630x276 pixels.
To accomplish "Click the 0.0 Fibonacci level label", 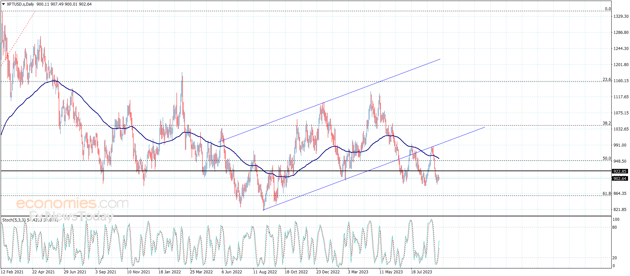I will pyautogui.click(x=608, y=9).
